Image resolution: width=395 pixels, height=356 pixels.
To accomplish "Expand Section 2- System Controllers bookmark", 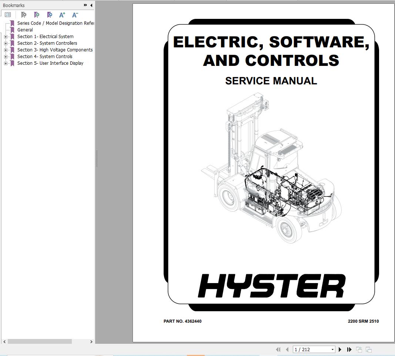I will [x=6, y=43].
